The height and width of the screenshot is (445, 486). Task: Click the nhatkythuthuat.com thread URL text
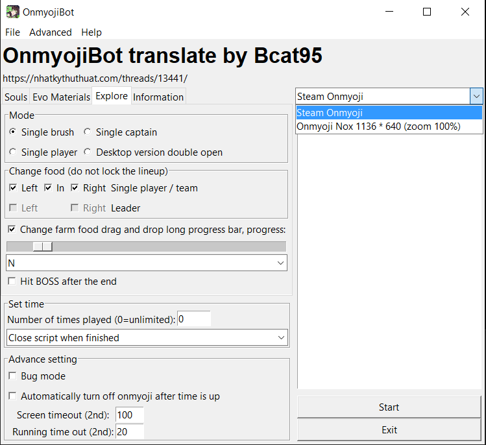[95, 78]
